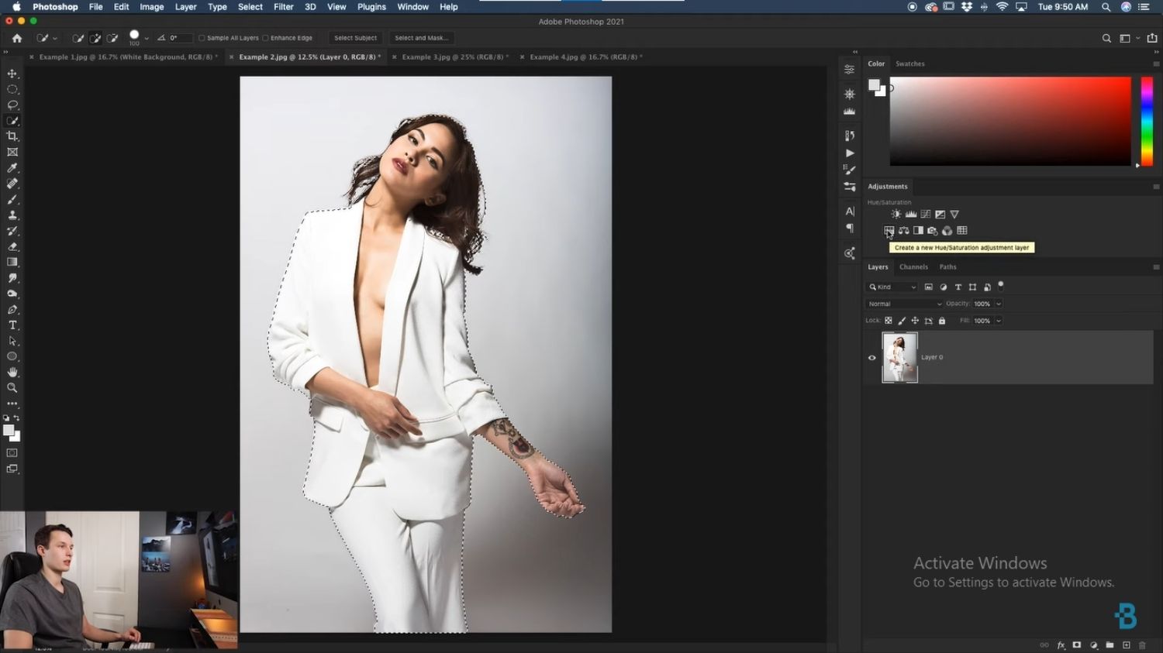The width and height of the screenshot is (1163, 653).
Task: Select the Zoom tool
Action: [12, 387]
